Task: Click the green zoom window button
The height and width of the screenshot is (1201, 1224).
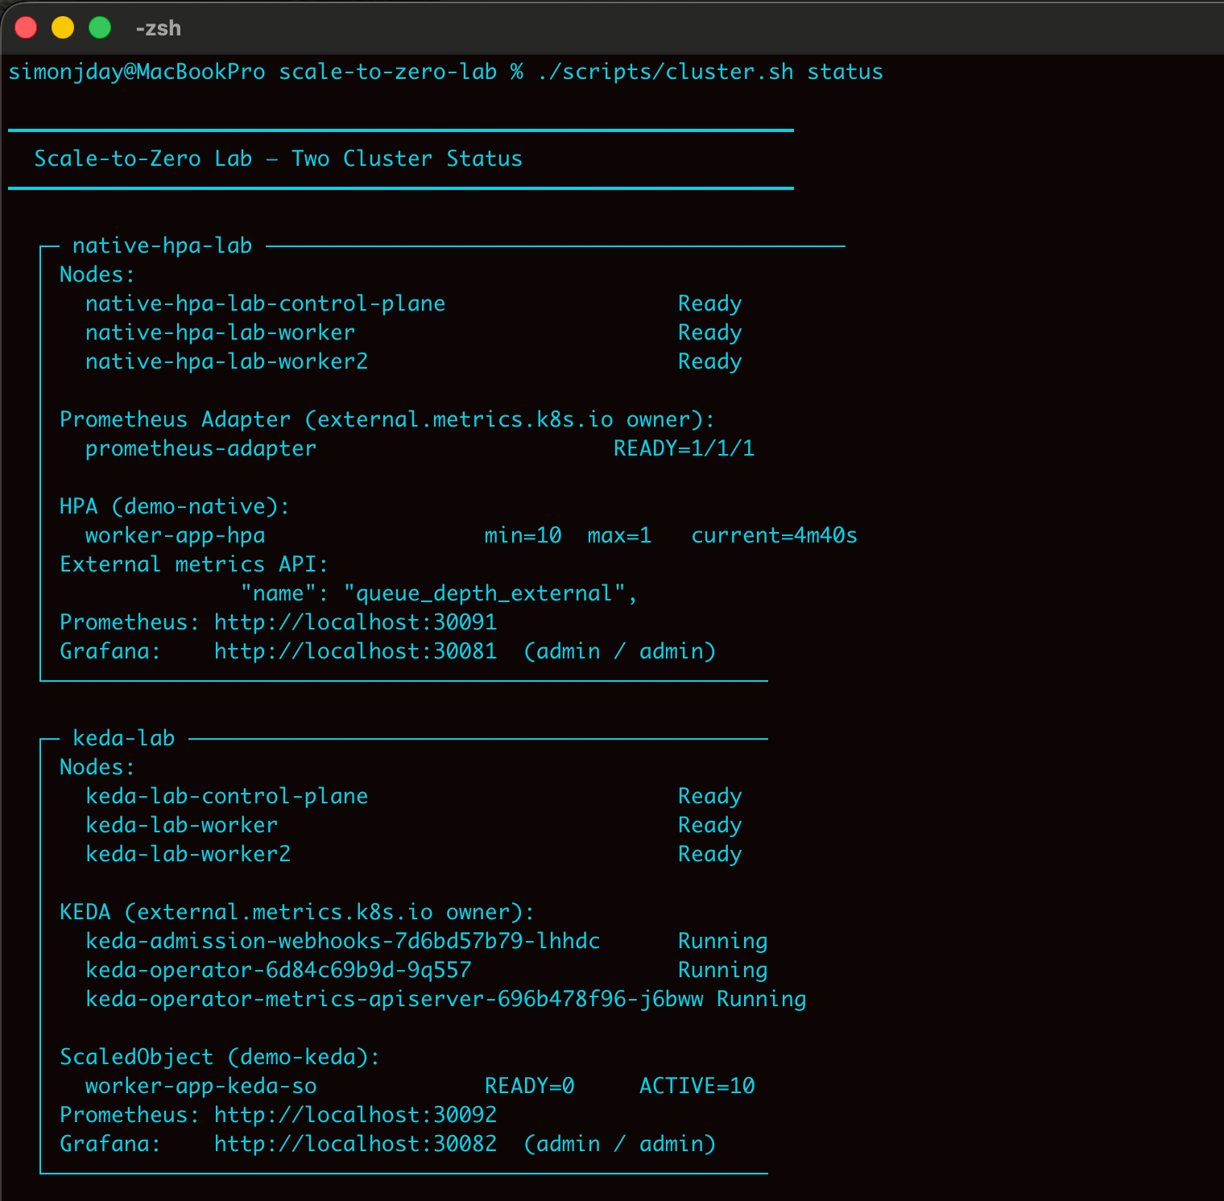Action: 100,27
